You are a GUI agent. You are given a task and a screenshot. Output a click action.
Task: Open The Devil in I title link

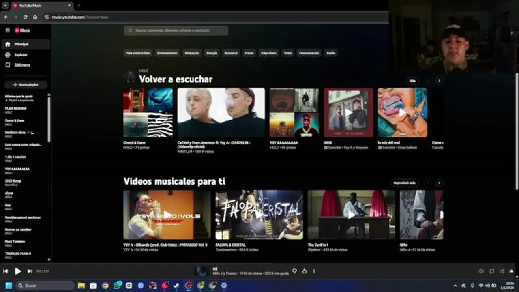point(318,245)
